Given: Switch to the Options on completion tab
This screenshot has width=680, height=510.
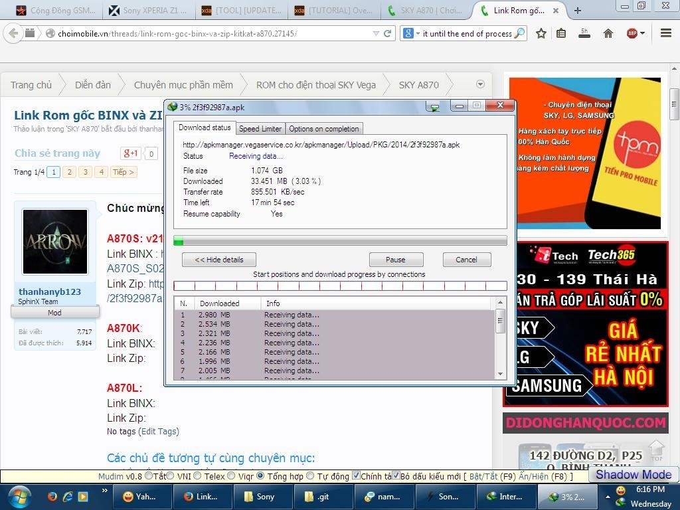Looking at the screenshot, I should [324, 129].
